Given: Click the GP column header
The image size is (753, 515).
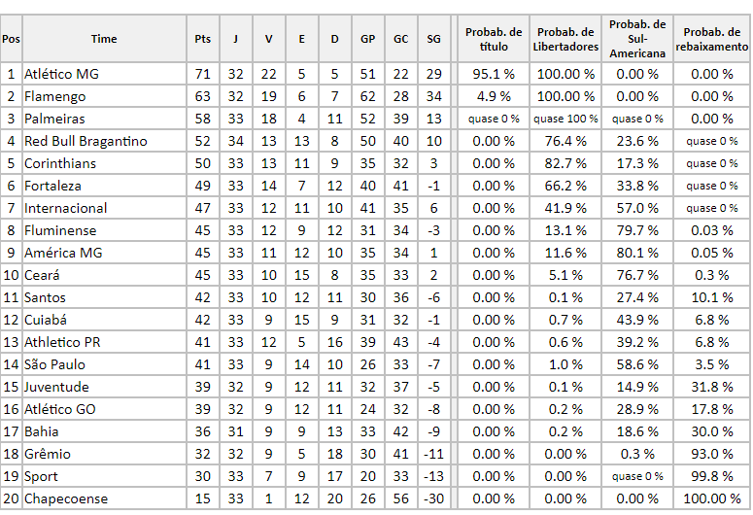Looking at the screenshot, I should (367, 39).
